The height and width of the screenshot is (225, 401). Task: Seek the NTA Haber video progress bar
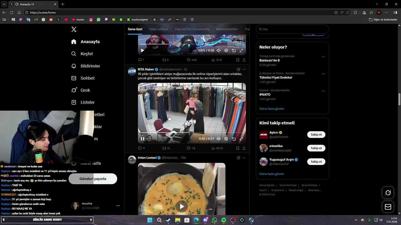point(192,132)
